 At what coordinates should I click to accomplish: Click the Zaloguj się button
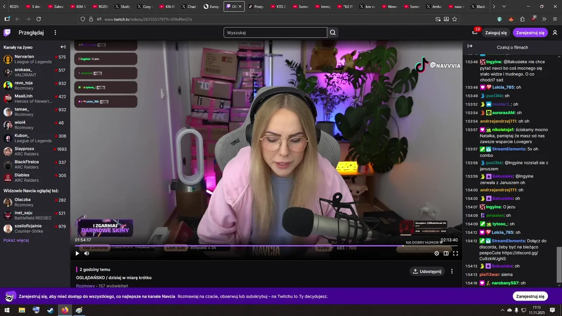pos(496,32)
